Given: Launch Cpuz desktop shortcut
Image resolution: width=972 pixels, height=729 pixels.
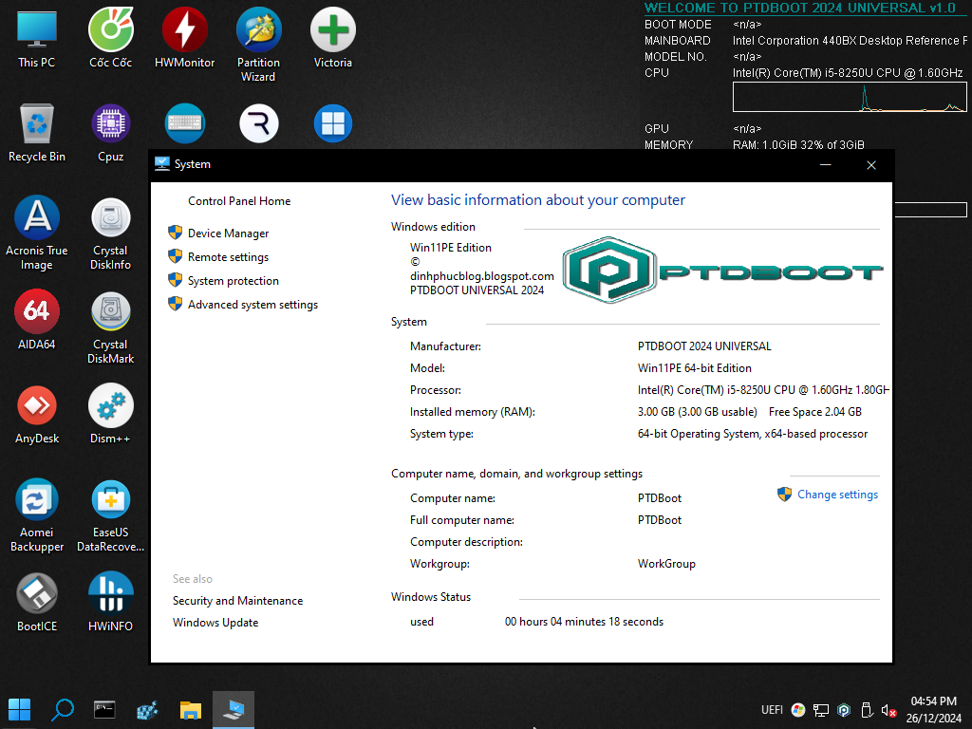Looking at the screenshot, I should coord(110,133).
